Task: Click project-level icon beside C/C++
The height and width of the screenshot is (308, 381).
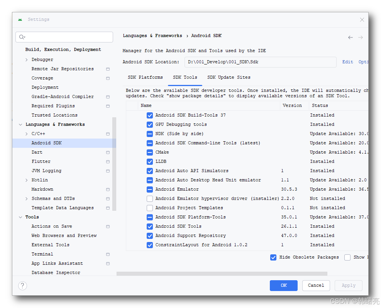Action: (108, 134)
